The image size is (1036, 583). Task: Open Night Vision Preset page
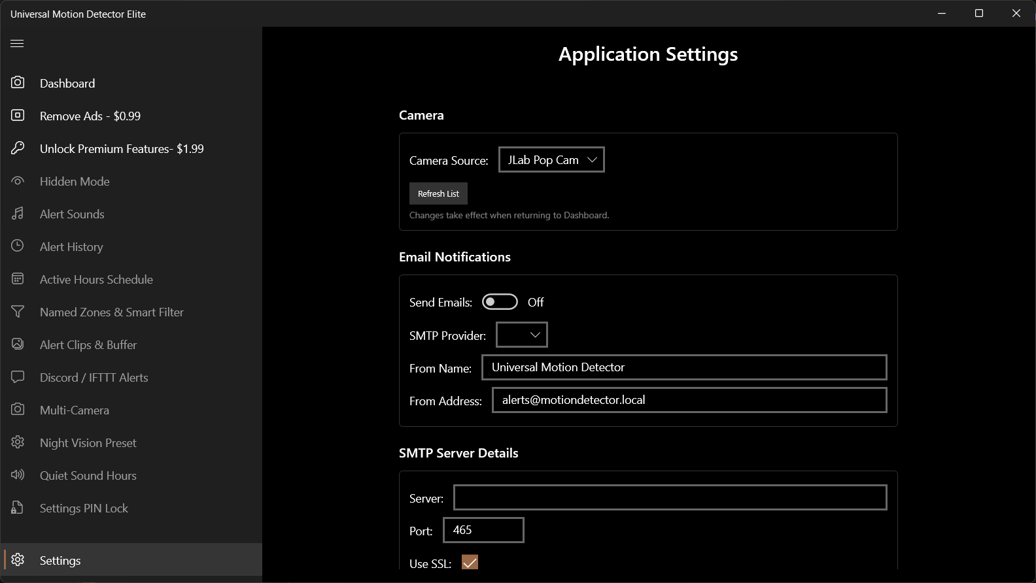[x=131, y=442]
